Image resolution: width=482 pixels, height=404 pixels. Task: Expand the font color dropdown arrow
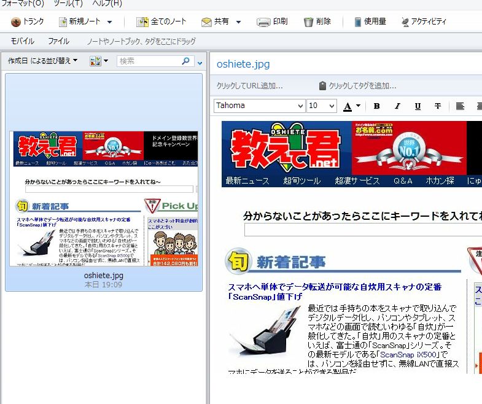(x=358, y=106)
